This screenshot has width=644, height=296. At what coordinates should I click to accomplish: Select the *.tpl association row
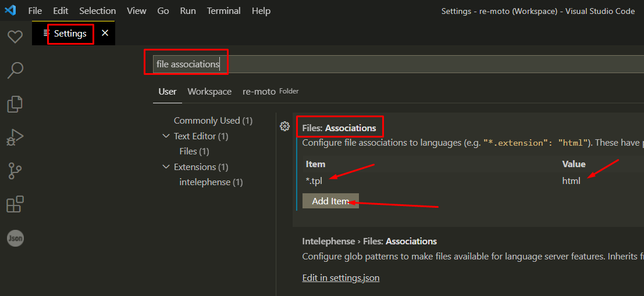click(407, 181)
